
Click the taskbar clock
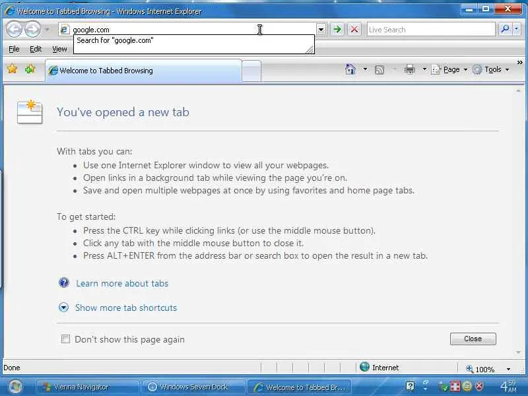tap(508, 386)
